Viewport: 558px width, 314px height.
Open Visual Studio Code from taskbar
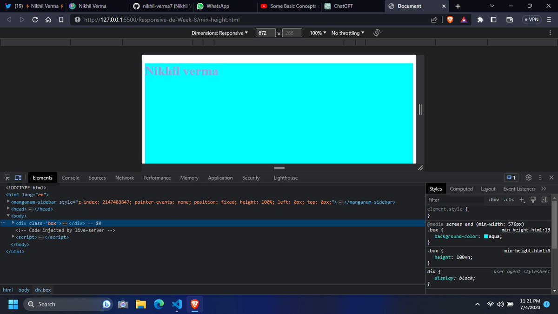[x=176, y=304]
